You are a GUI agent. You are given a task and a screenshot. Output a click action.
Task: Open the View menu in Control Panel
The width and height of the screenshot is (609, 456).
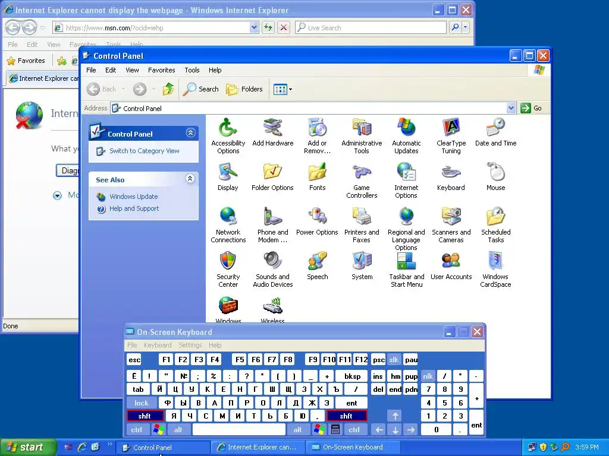132,70
